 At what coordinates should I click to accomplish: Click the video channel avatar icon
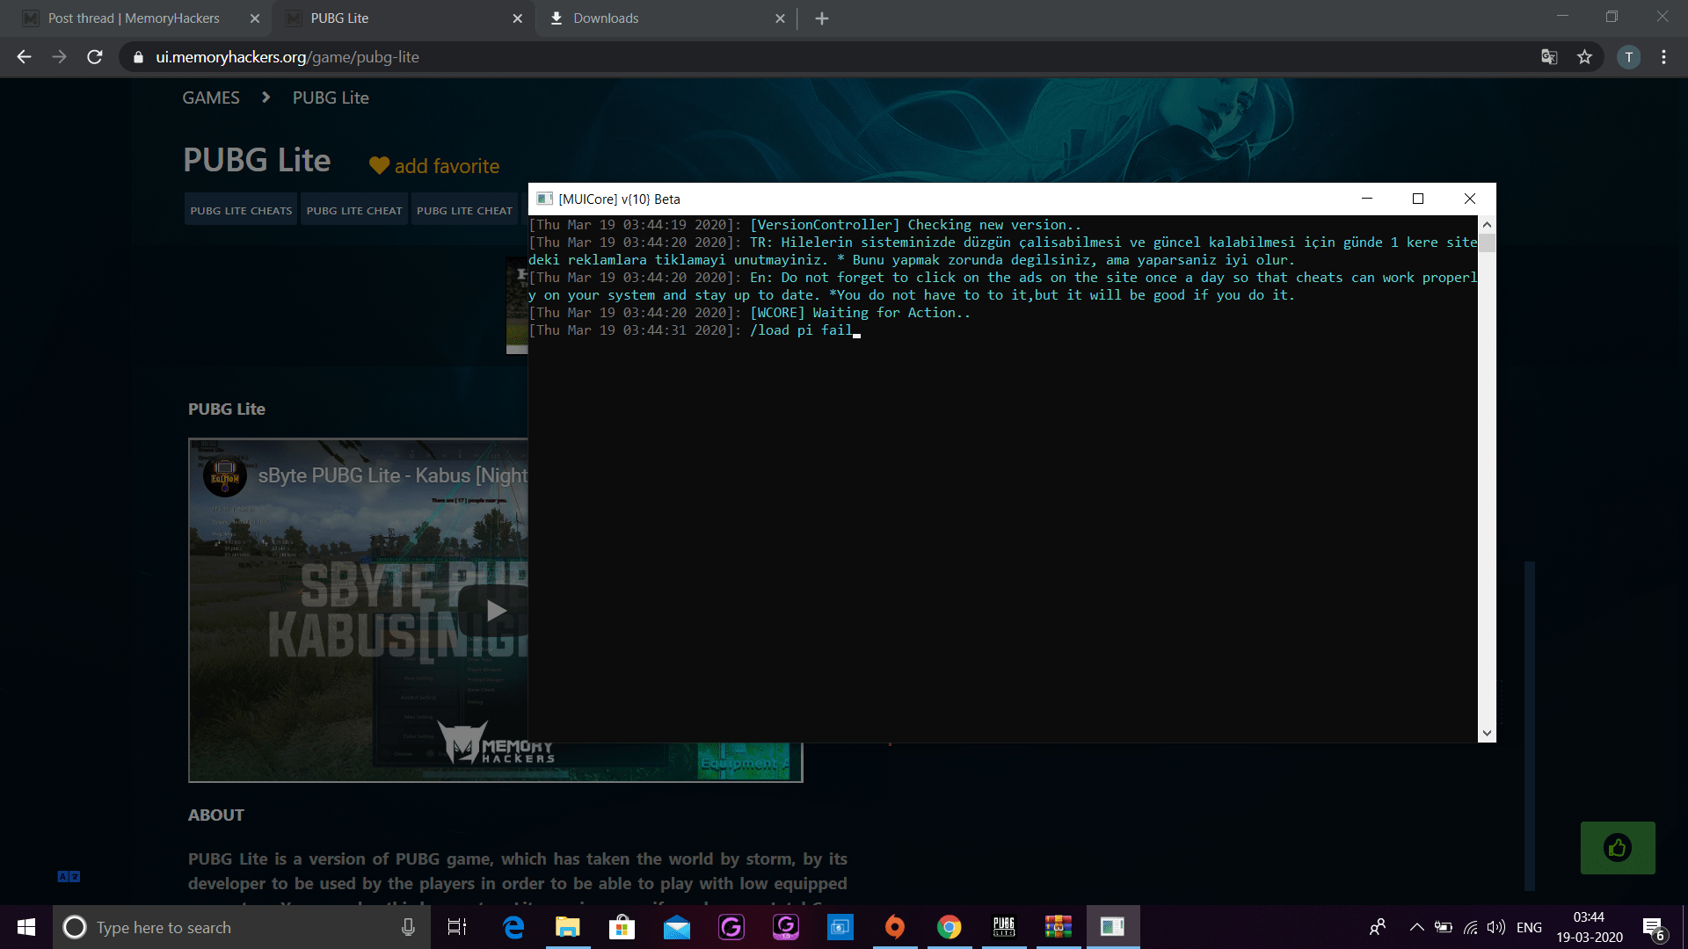pyautogui.click(x=225, y=475)
